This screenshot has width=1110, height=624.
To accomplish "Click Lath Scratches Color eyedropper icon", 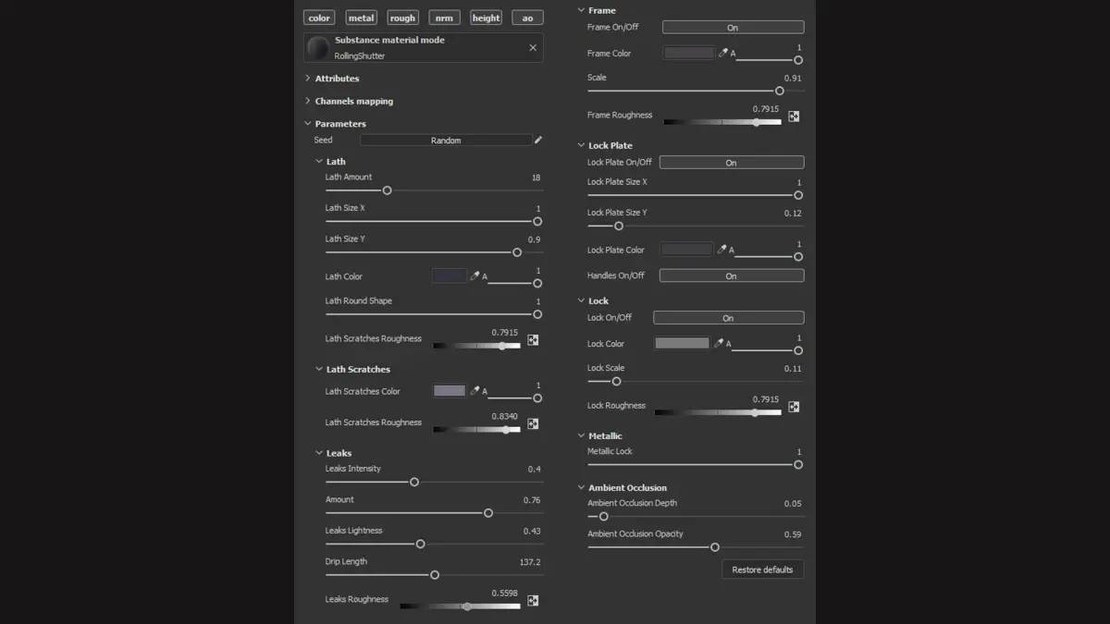I will coord(475,391).
